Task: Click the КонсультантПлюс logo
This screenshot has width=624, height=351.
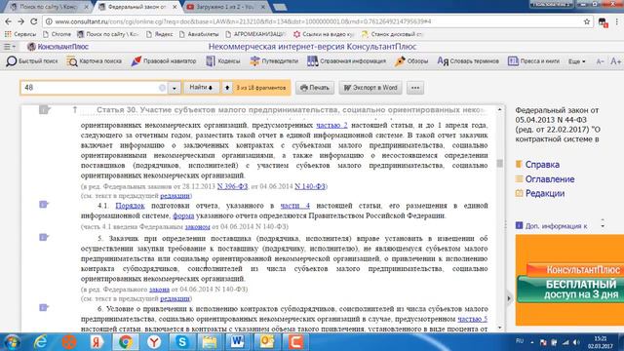Action: click(x=58, y=47)
